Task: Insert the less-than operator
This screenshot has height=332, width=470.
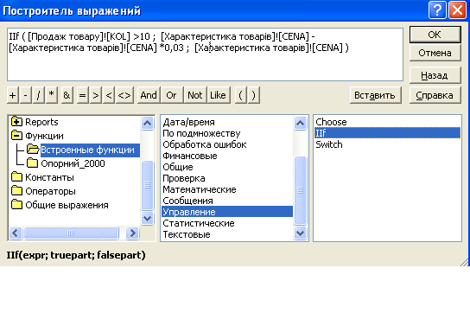Action: tap(109, 95)
